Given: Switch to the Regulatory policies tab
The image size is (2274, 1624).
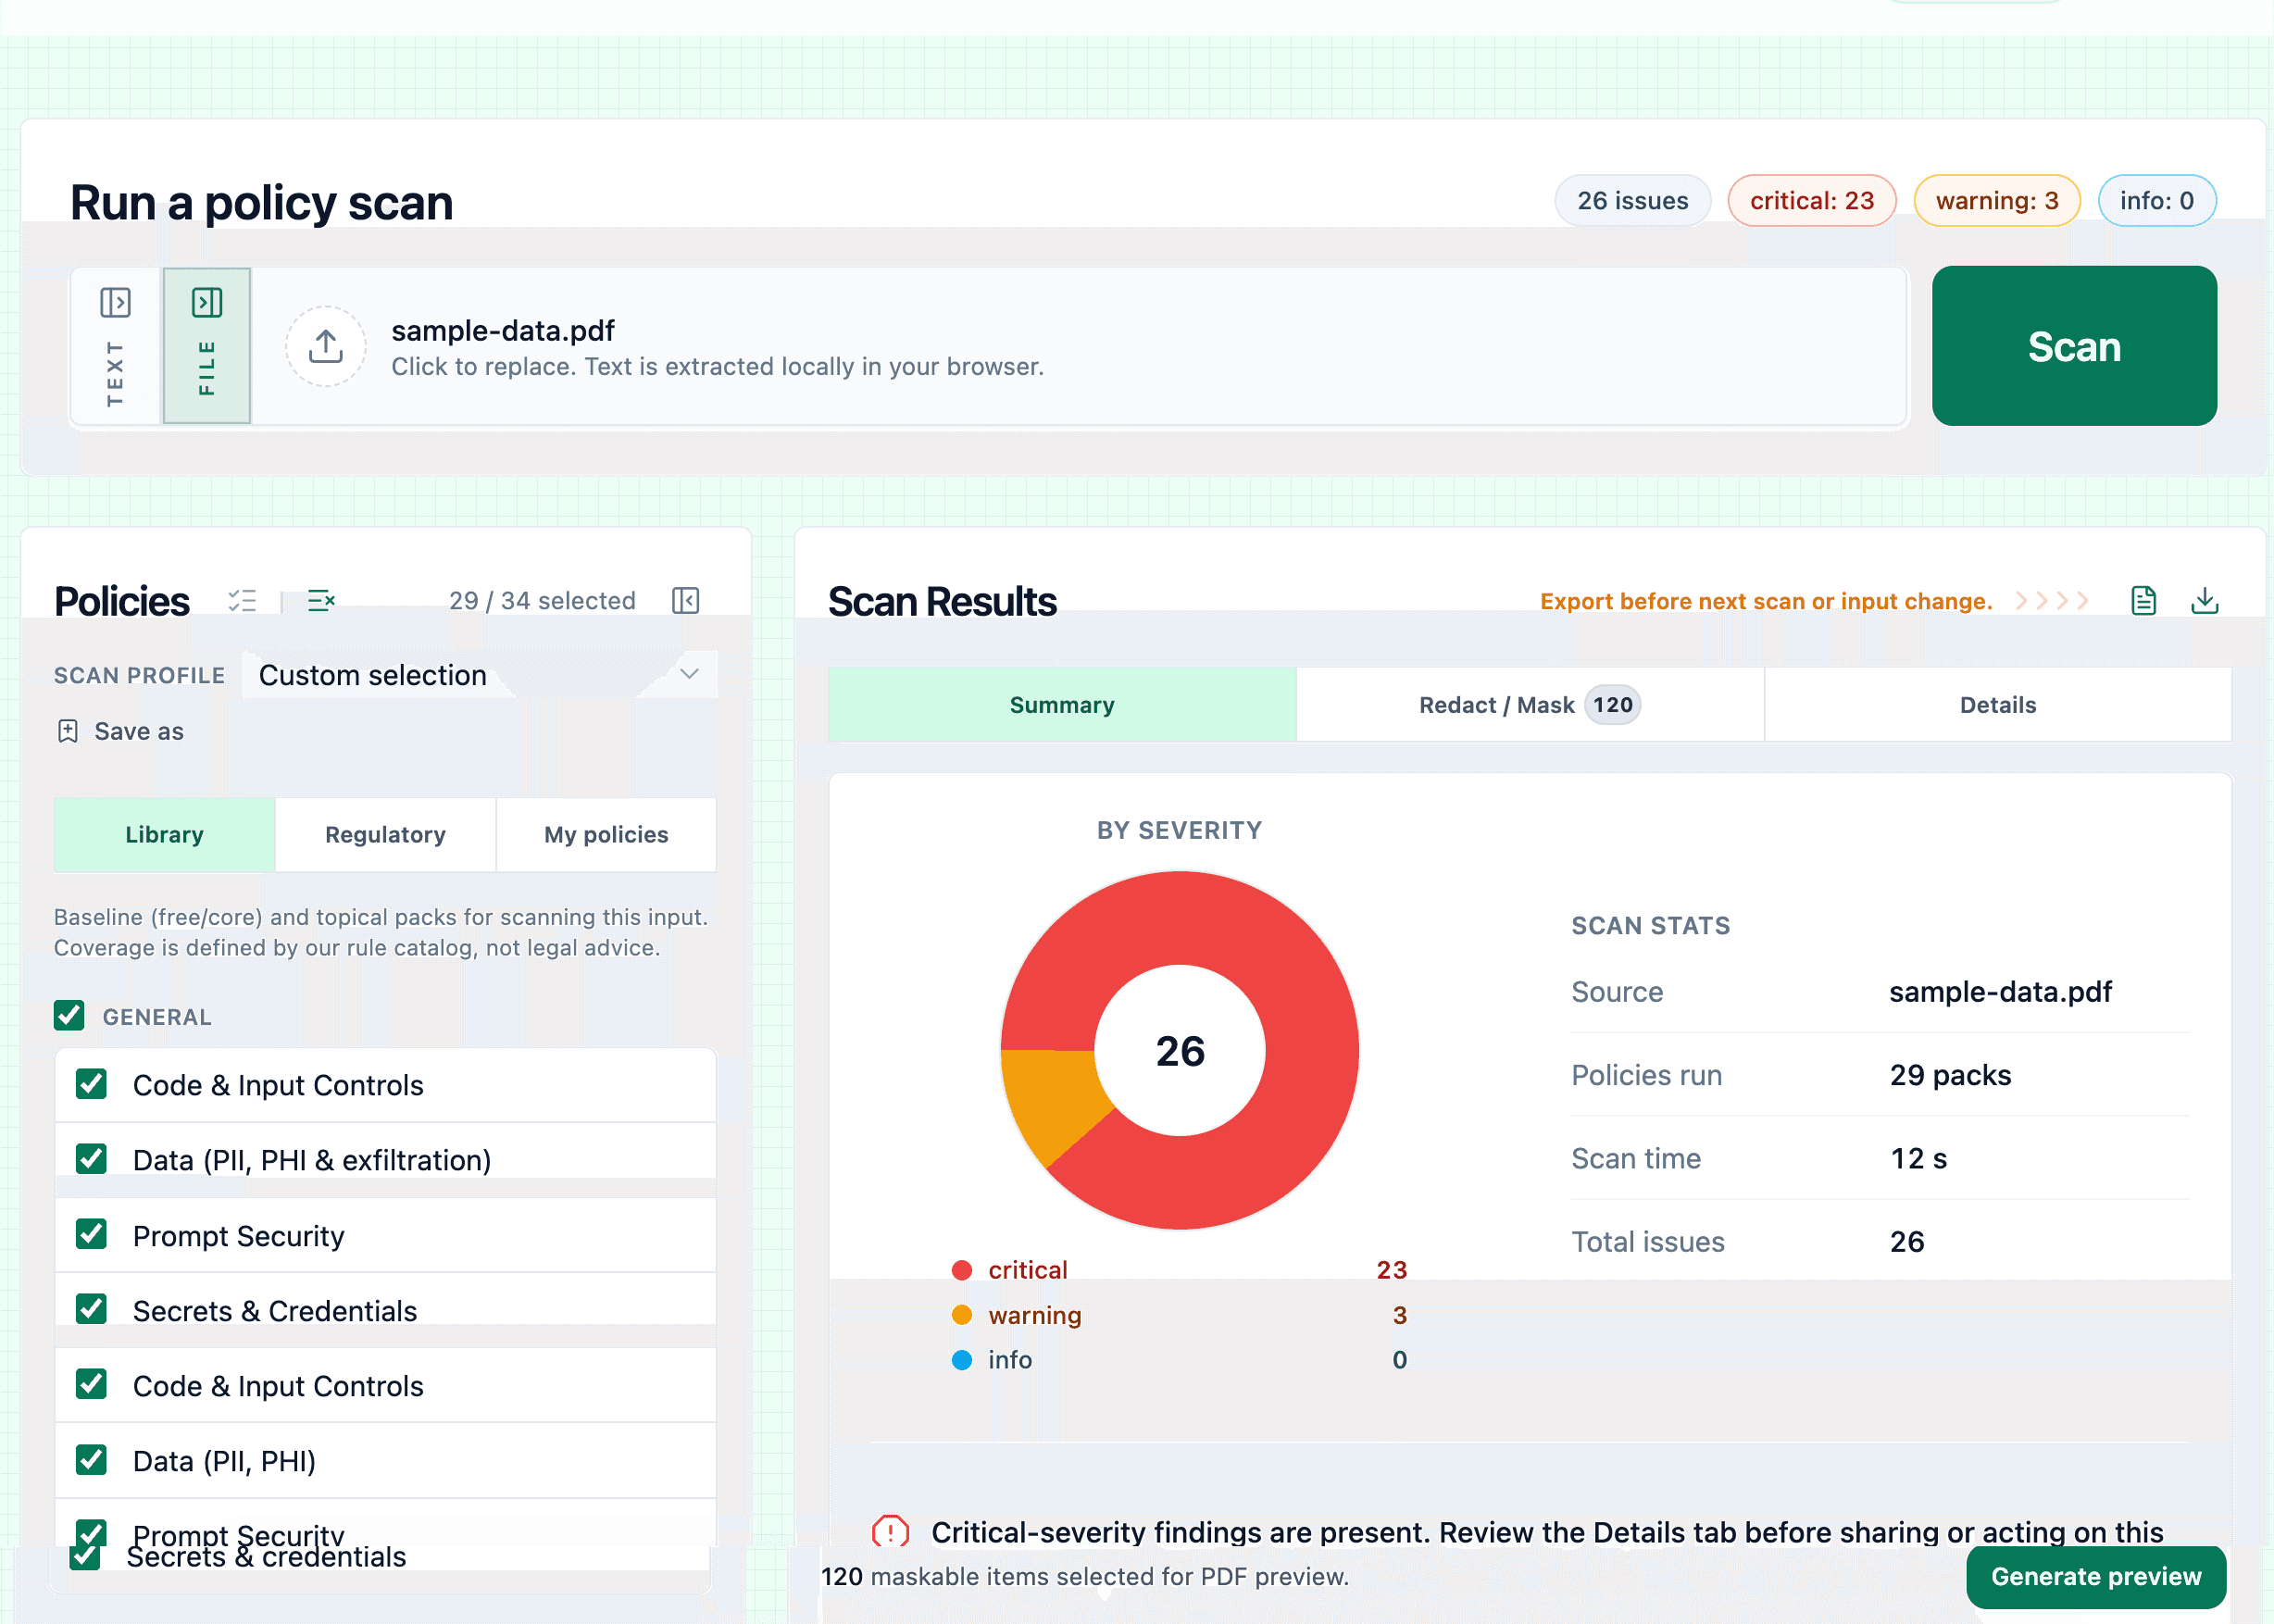Looking at the screenshot, I should coord(385,834).
